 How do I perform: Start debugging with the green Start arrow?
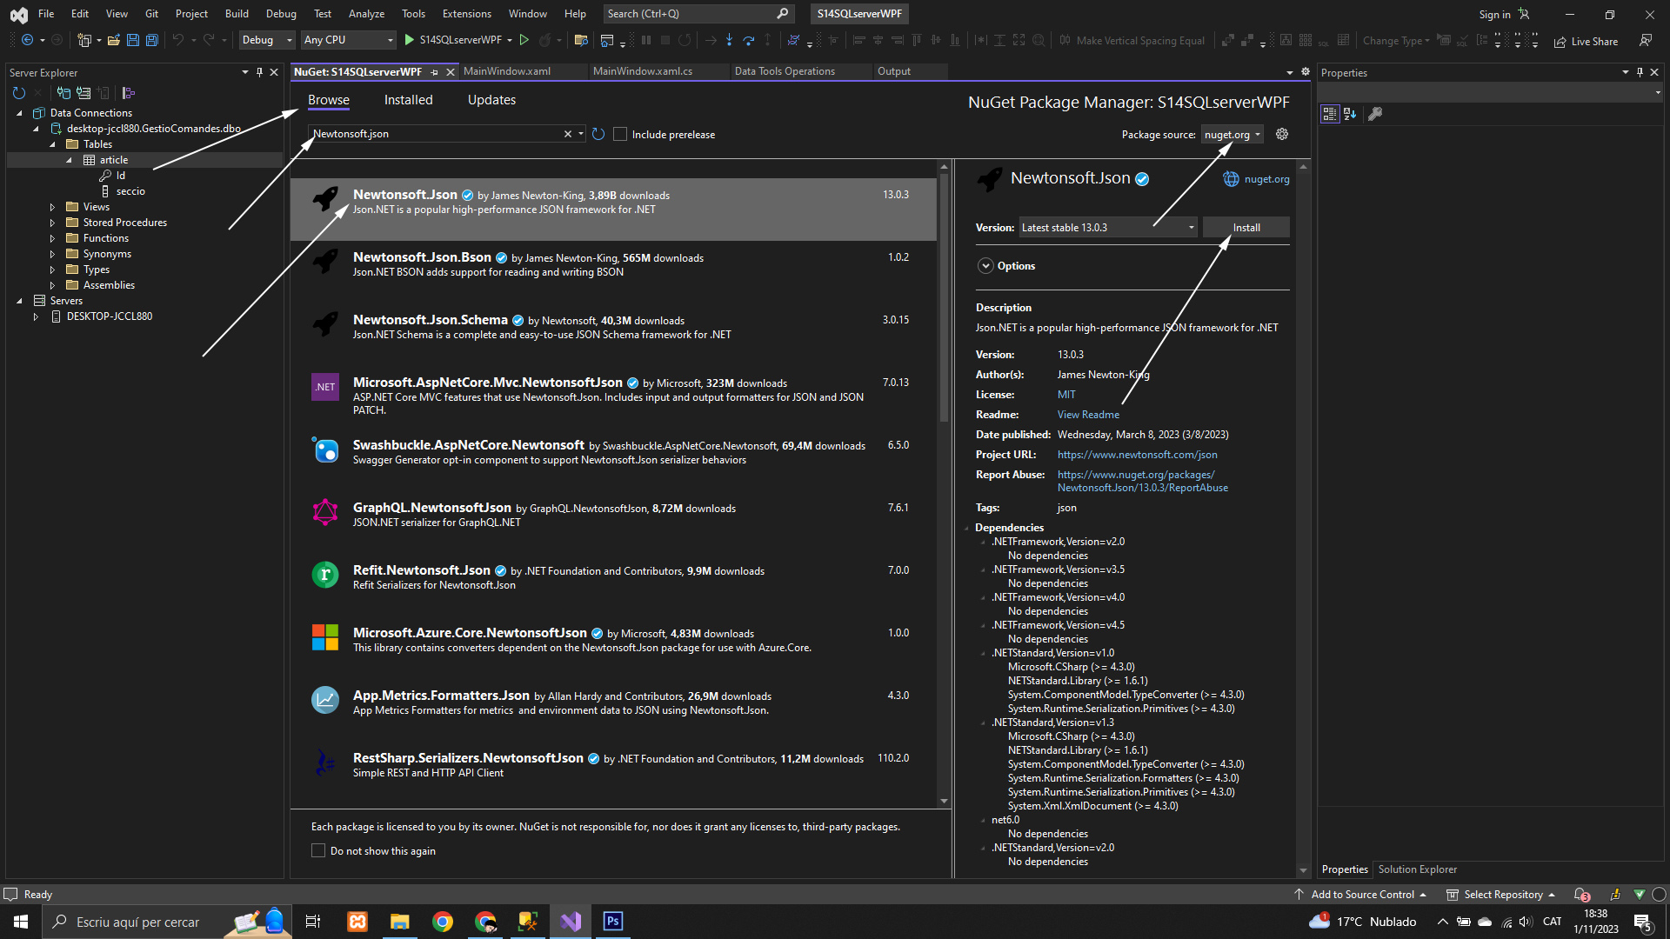(x=410, y=40)
